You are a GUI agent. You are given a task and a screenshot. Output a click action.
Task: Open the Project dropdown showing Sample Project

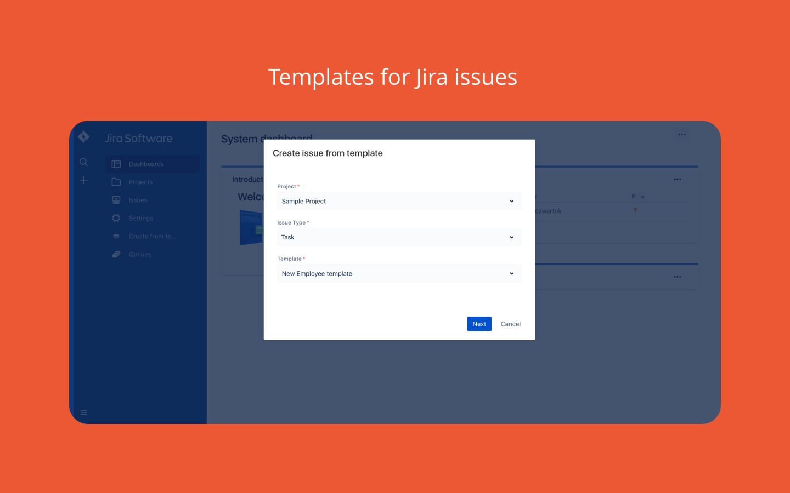399,201
